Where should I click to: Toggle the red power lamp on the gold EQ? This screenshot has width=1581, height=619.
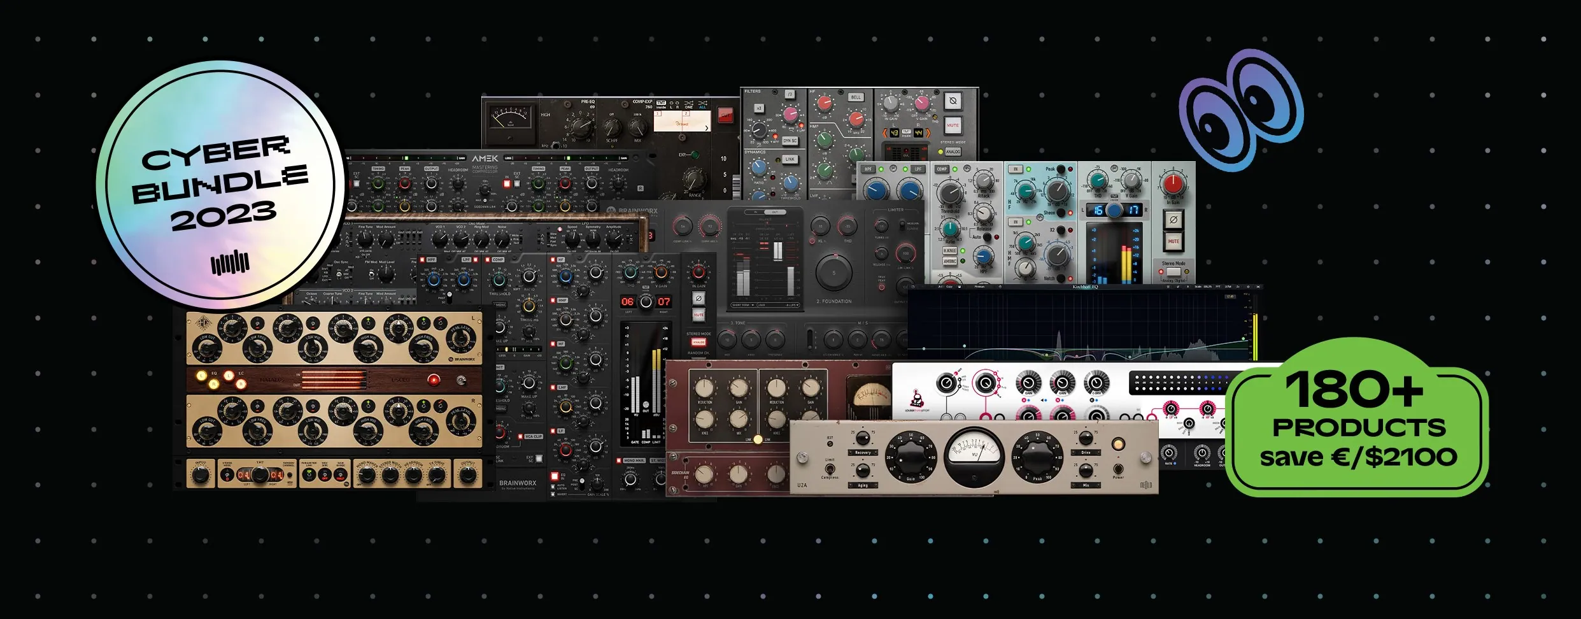[x=434, y=380]
